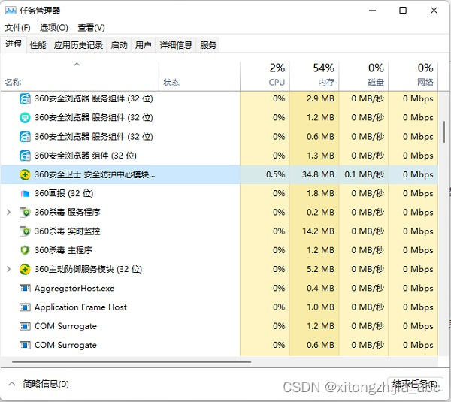Click the horizontal scrollbar thumb
The width and height of the screenshot is (451, 402).
[x=132, y=361]
